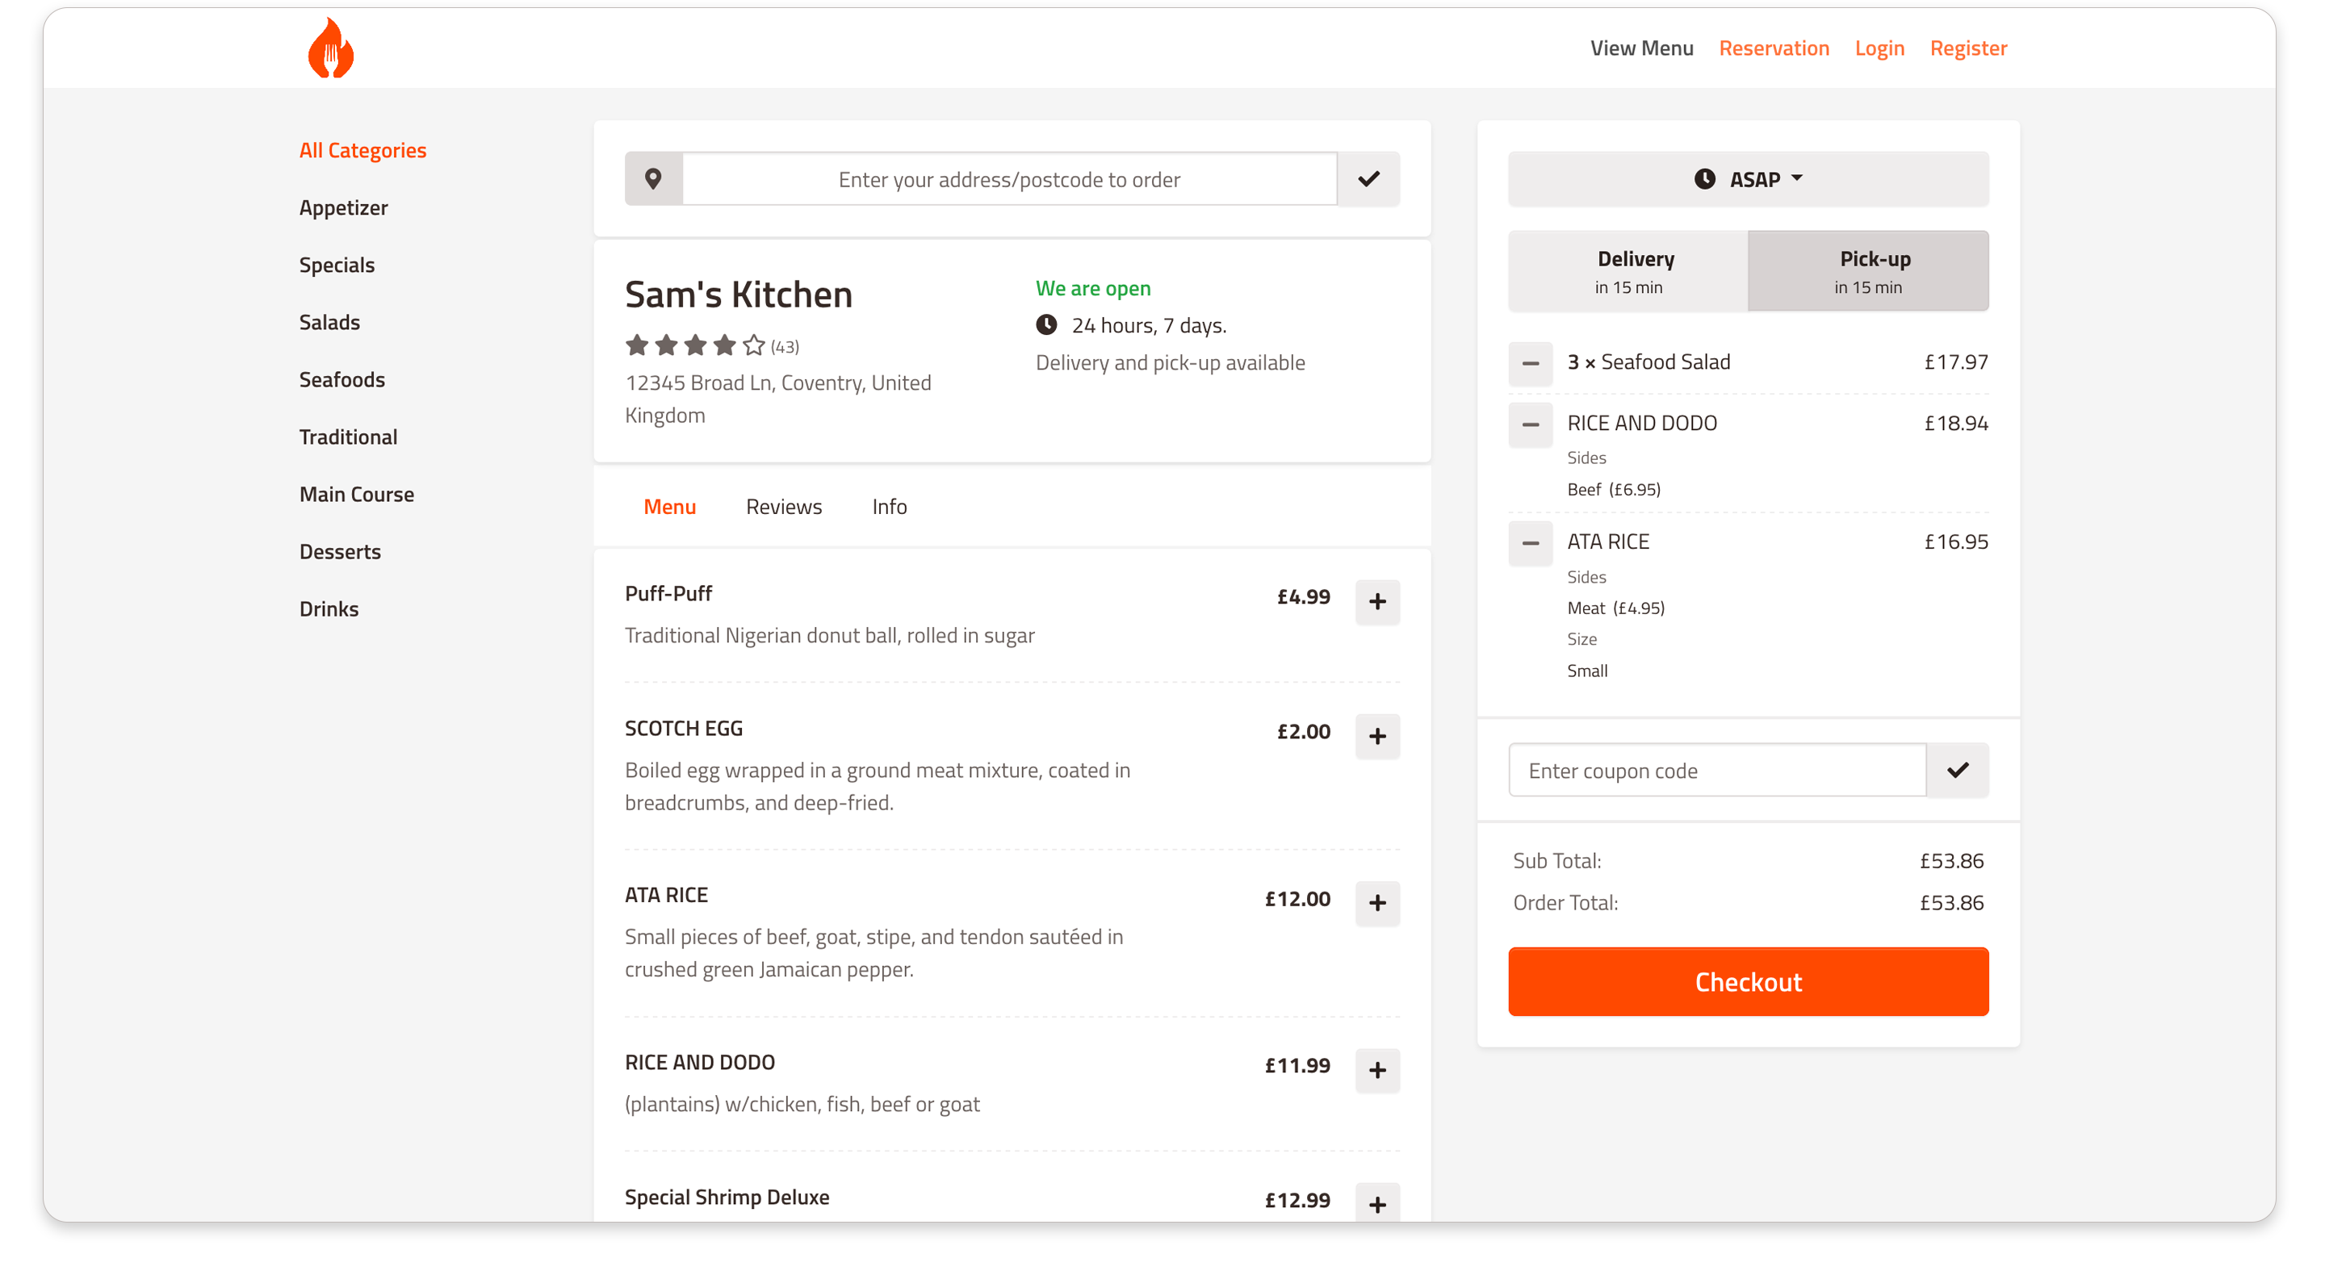This screenshot has height=1275, width=2325.
Task: Apply coupon with checkmark icon
Action: pyautogui.click(x=1957, y=771)
